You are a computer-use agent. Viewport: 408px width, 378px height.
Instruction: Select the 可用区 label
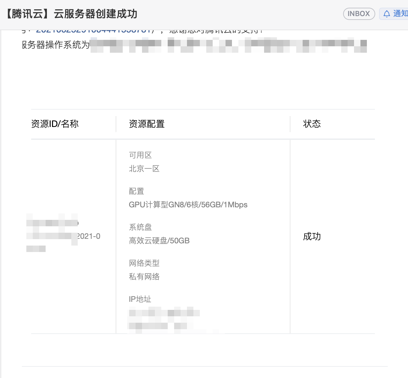coord(140,155)
